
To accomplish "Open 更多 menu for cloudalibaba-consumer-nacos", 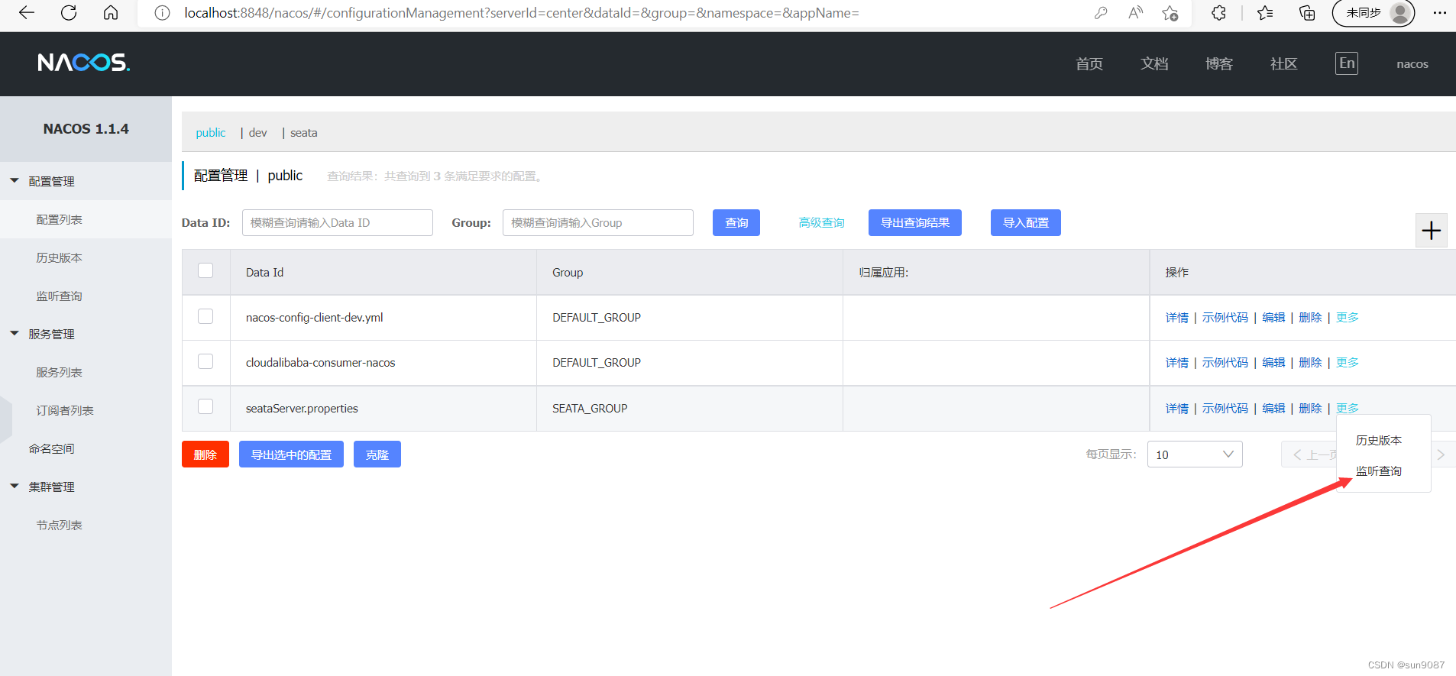I will (1348, 362).
